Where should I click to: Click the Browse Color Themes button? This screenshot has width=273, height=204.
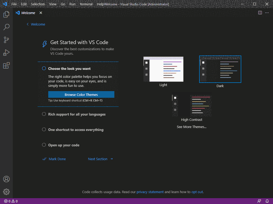click(x=81, y=94)
